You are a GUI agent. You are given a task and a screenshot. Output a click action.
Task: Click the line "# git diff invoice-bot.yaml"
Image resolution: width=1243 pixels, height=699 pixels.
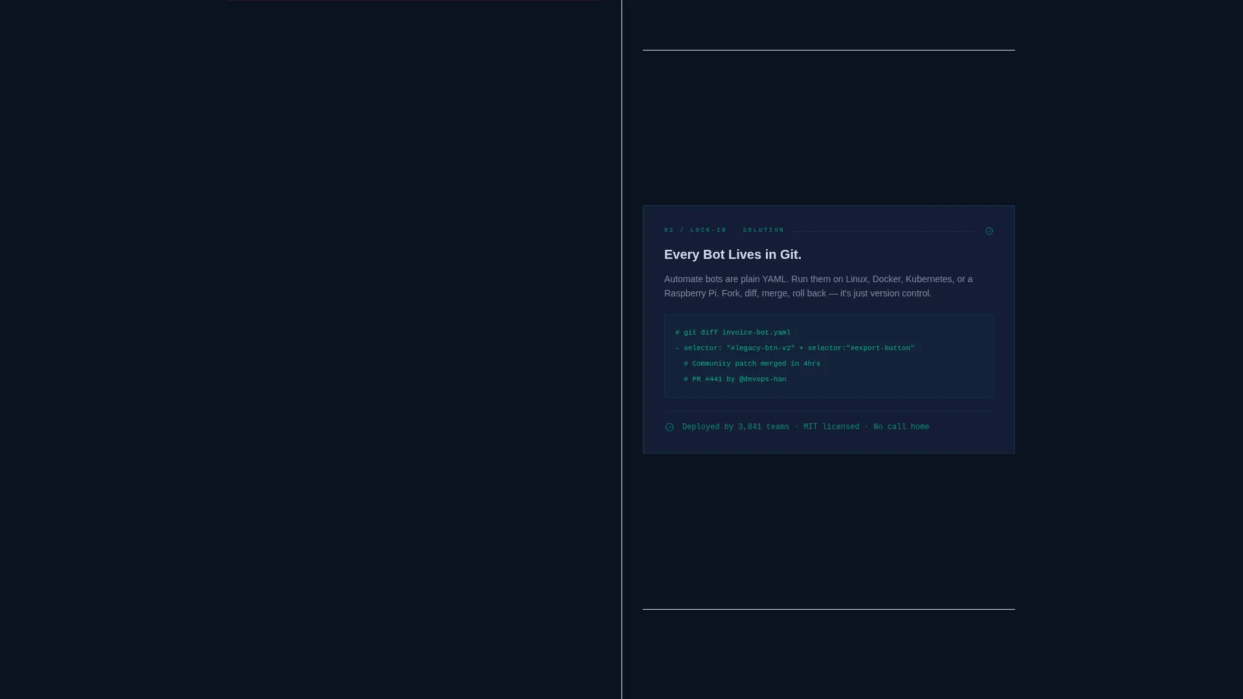tap(733, 333)
